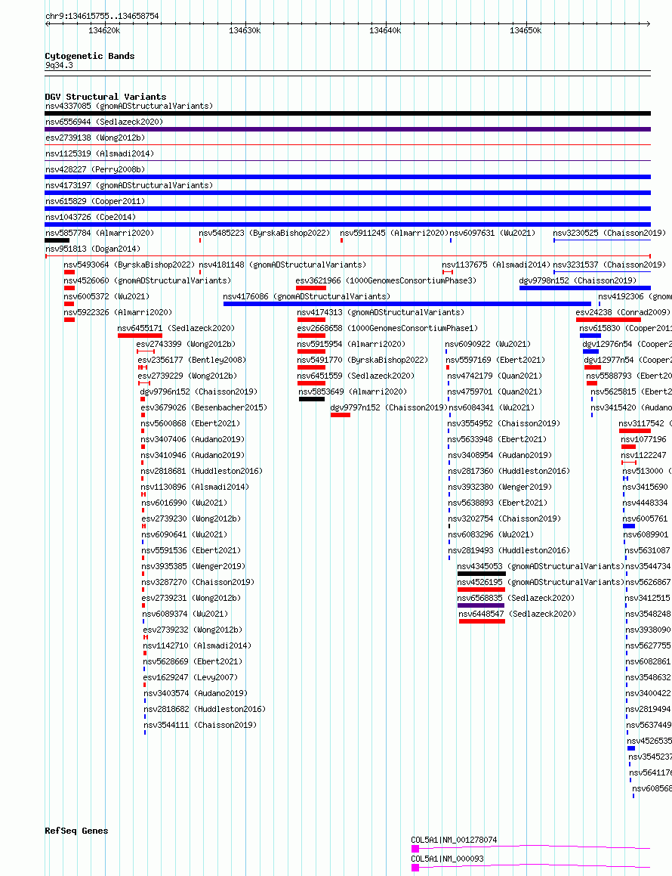This screenshot has width=672, height=876.
Task: Click nsv5491770 (ByrskaBishop2022) label
Action: [x=362, y=360]
